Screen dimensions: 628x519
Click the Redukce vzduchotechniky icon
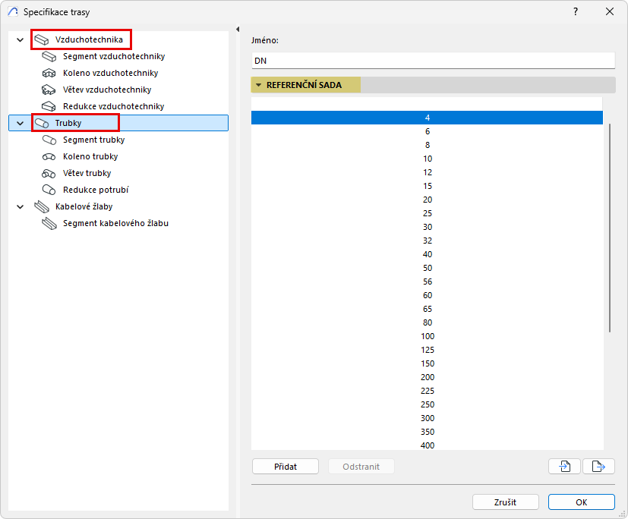click(49, 106)
